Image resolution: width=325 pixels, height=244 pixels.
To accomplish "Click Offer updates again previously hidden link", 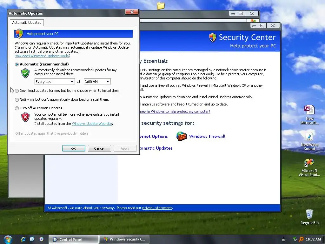I will tap(52, 133).
